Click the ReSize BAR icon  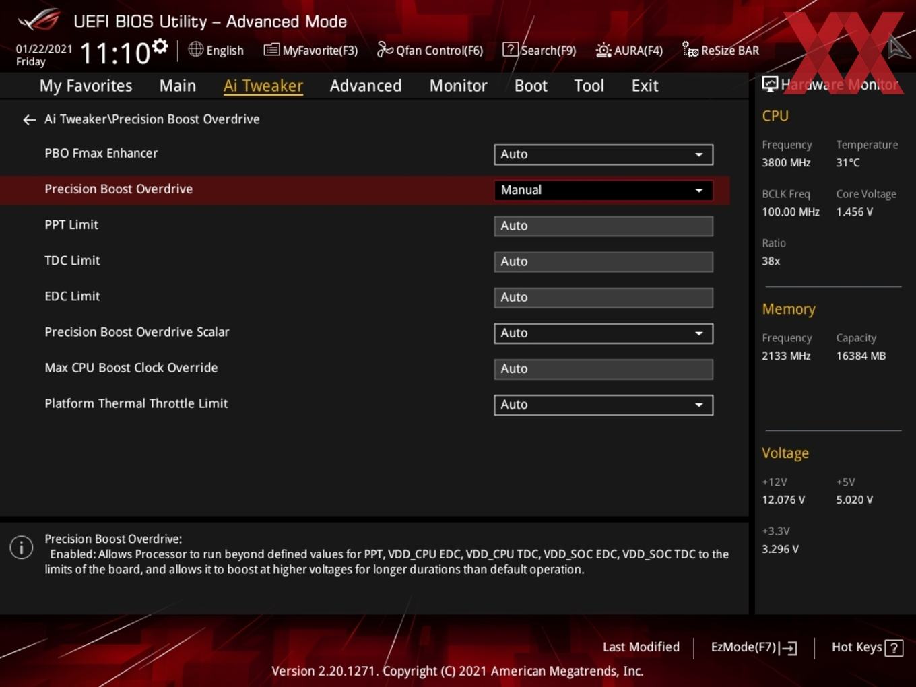[x=690, y=50]
